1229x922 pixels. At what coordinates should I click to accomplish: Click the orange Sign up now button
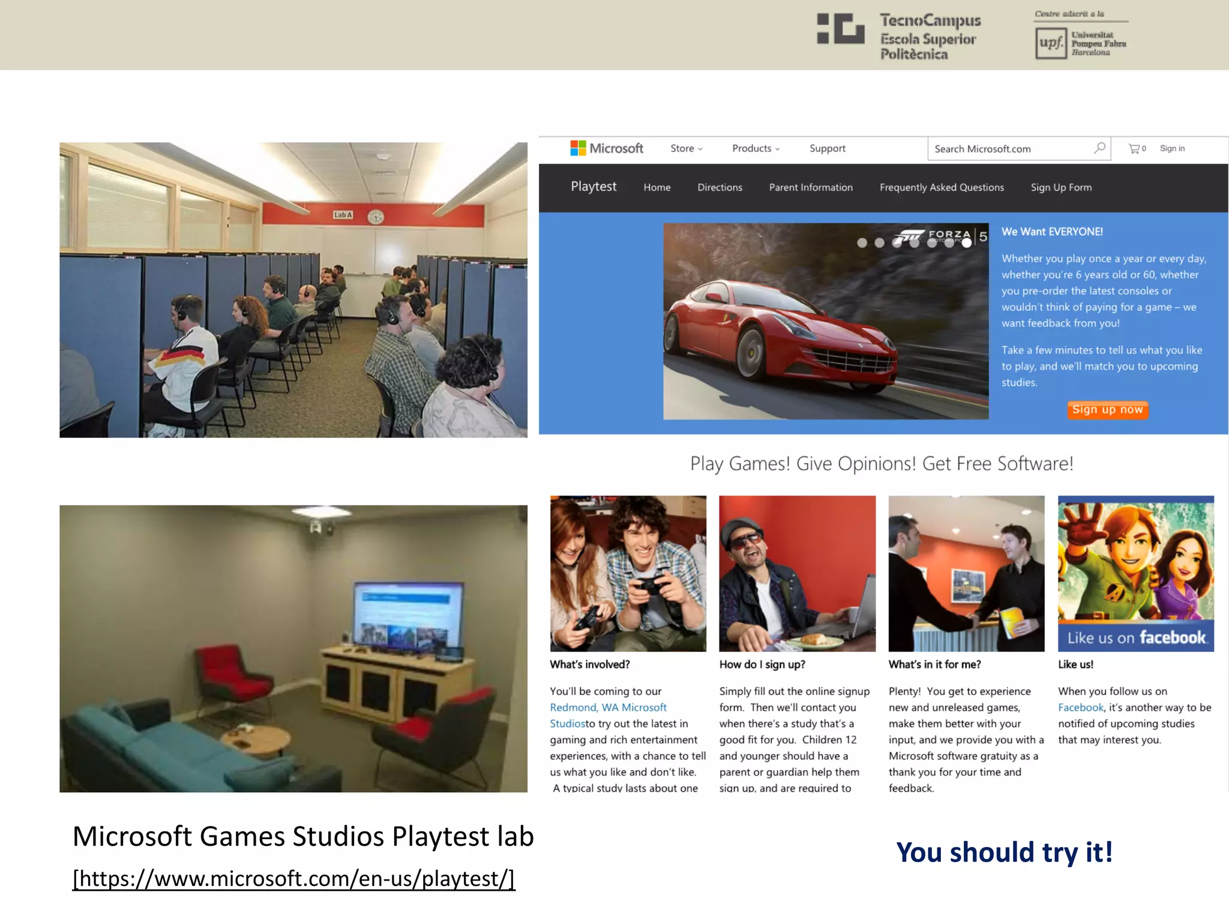coord(1107,409)
